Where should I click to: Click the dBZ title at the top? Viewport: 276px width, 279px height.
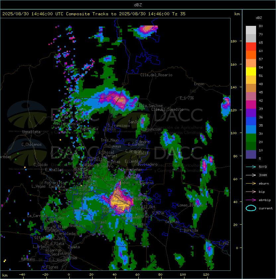[138, 5]
